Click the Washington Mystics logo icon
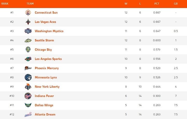Viewport: 187px width, 119px height. click(28, 31)
